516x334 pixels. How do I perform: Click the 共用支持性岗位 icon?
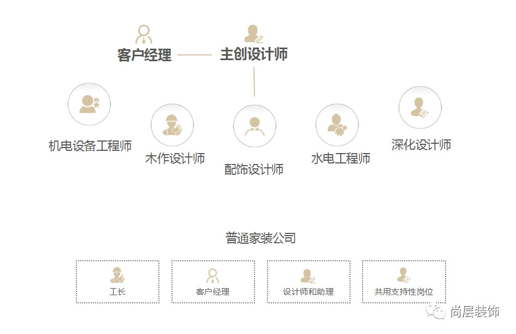404,275
